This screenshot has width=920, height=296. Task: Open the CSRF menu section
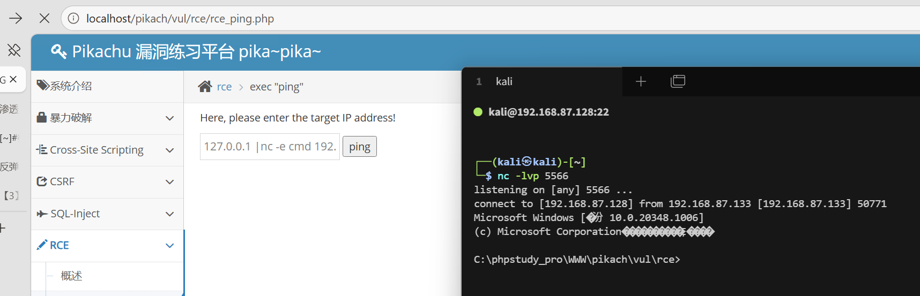click(x=107, y=182)
